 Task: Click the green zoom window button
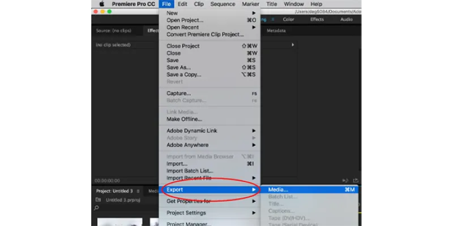pos(109,11)
